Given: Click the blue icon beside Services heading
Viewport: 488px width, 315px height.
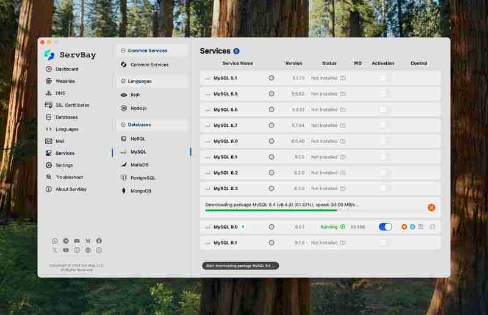Looking at the screenshot, I should pyautogui.click(x=236, y=51).
